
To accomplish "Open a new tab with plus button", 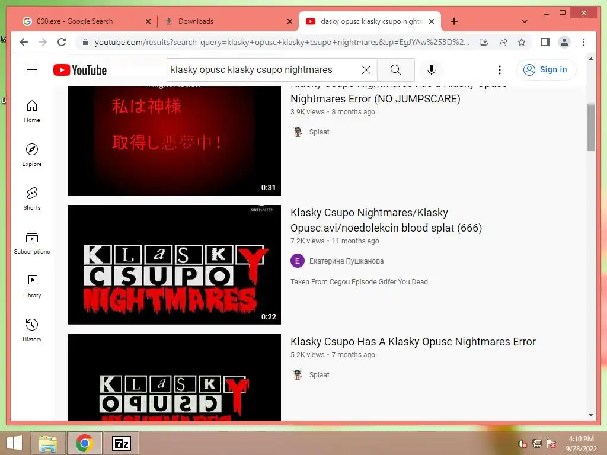I will [454, 22].
